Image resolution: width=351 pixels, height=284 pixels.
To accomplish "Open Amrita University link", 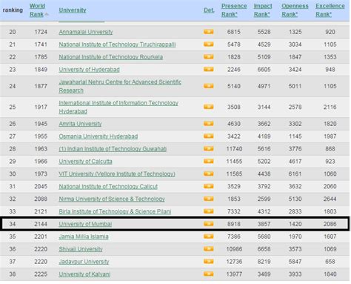I will (x=80, y=124).
